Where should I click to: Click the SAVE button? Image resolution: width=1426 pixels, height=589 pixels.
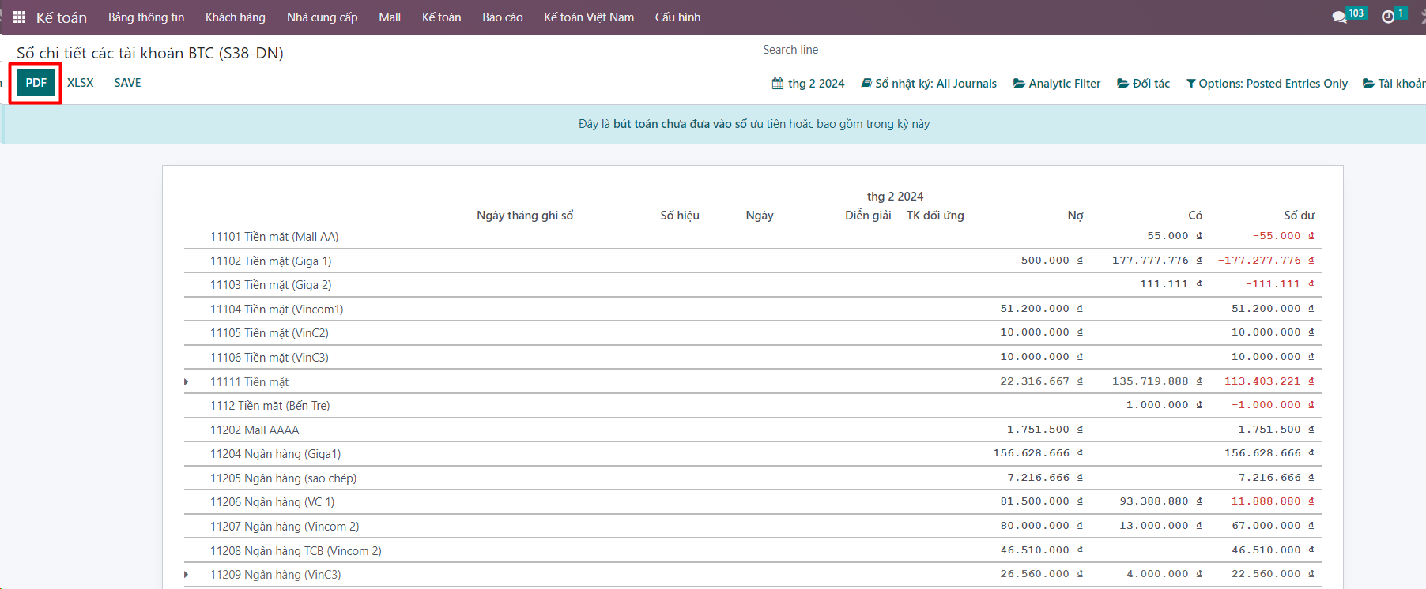127,83
